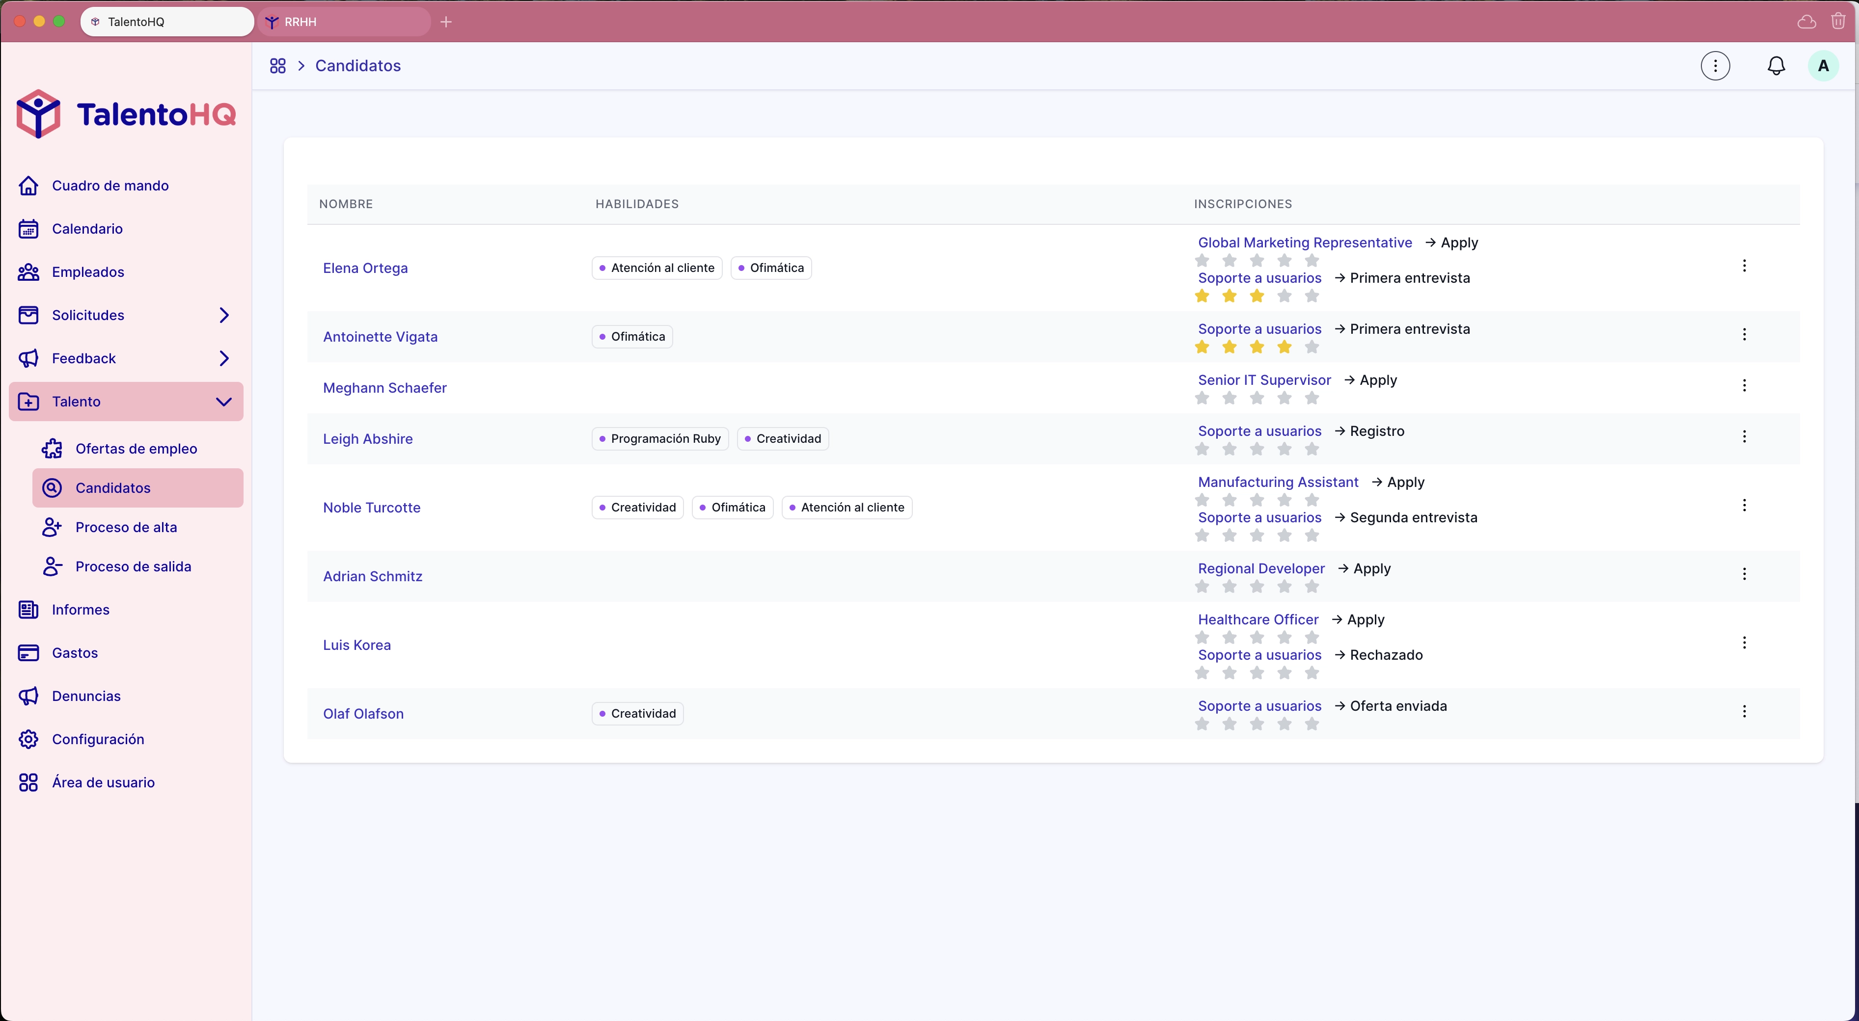Click on Leigh Abshire candidate name
Screen dimensions: 1859x1021
[366, 437]
